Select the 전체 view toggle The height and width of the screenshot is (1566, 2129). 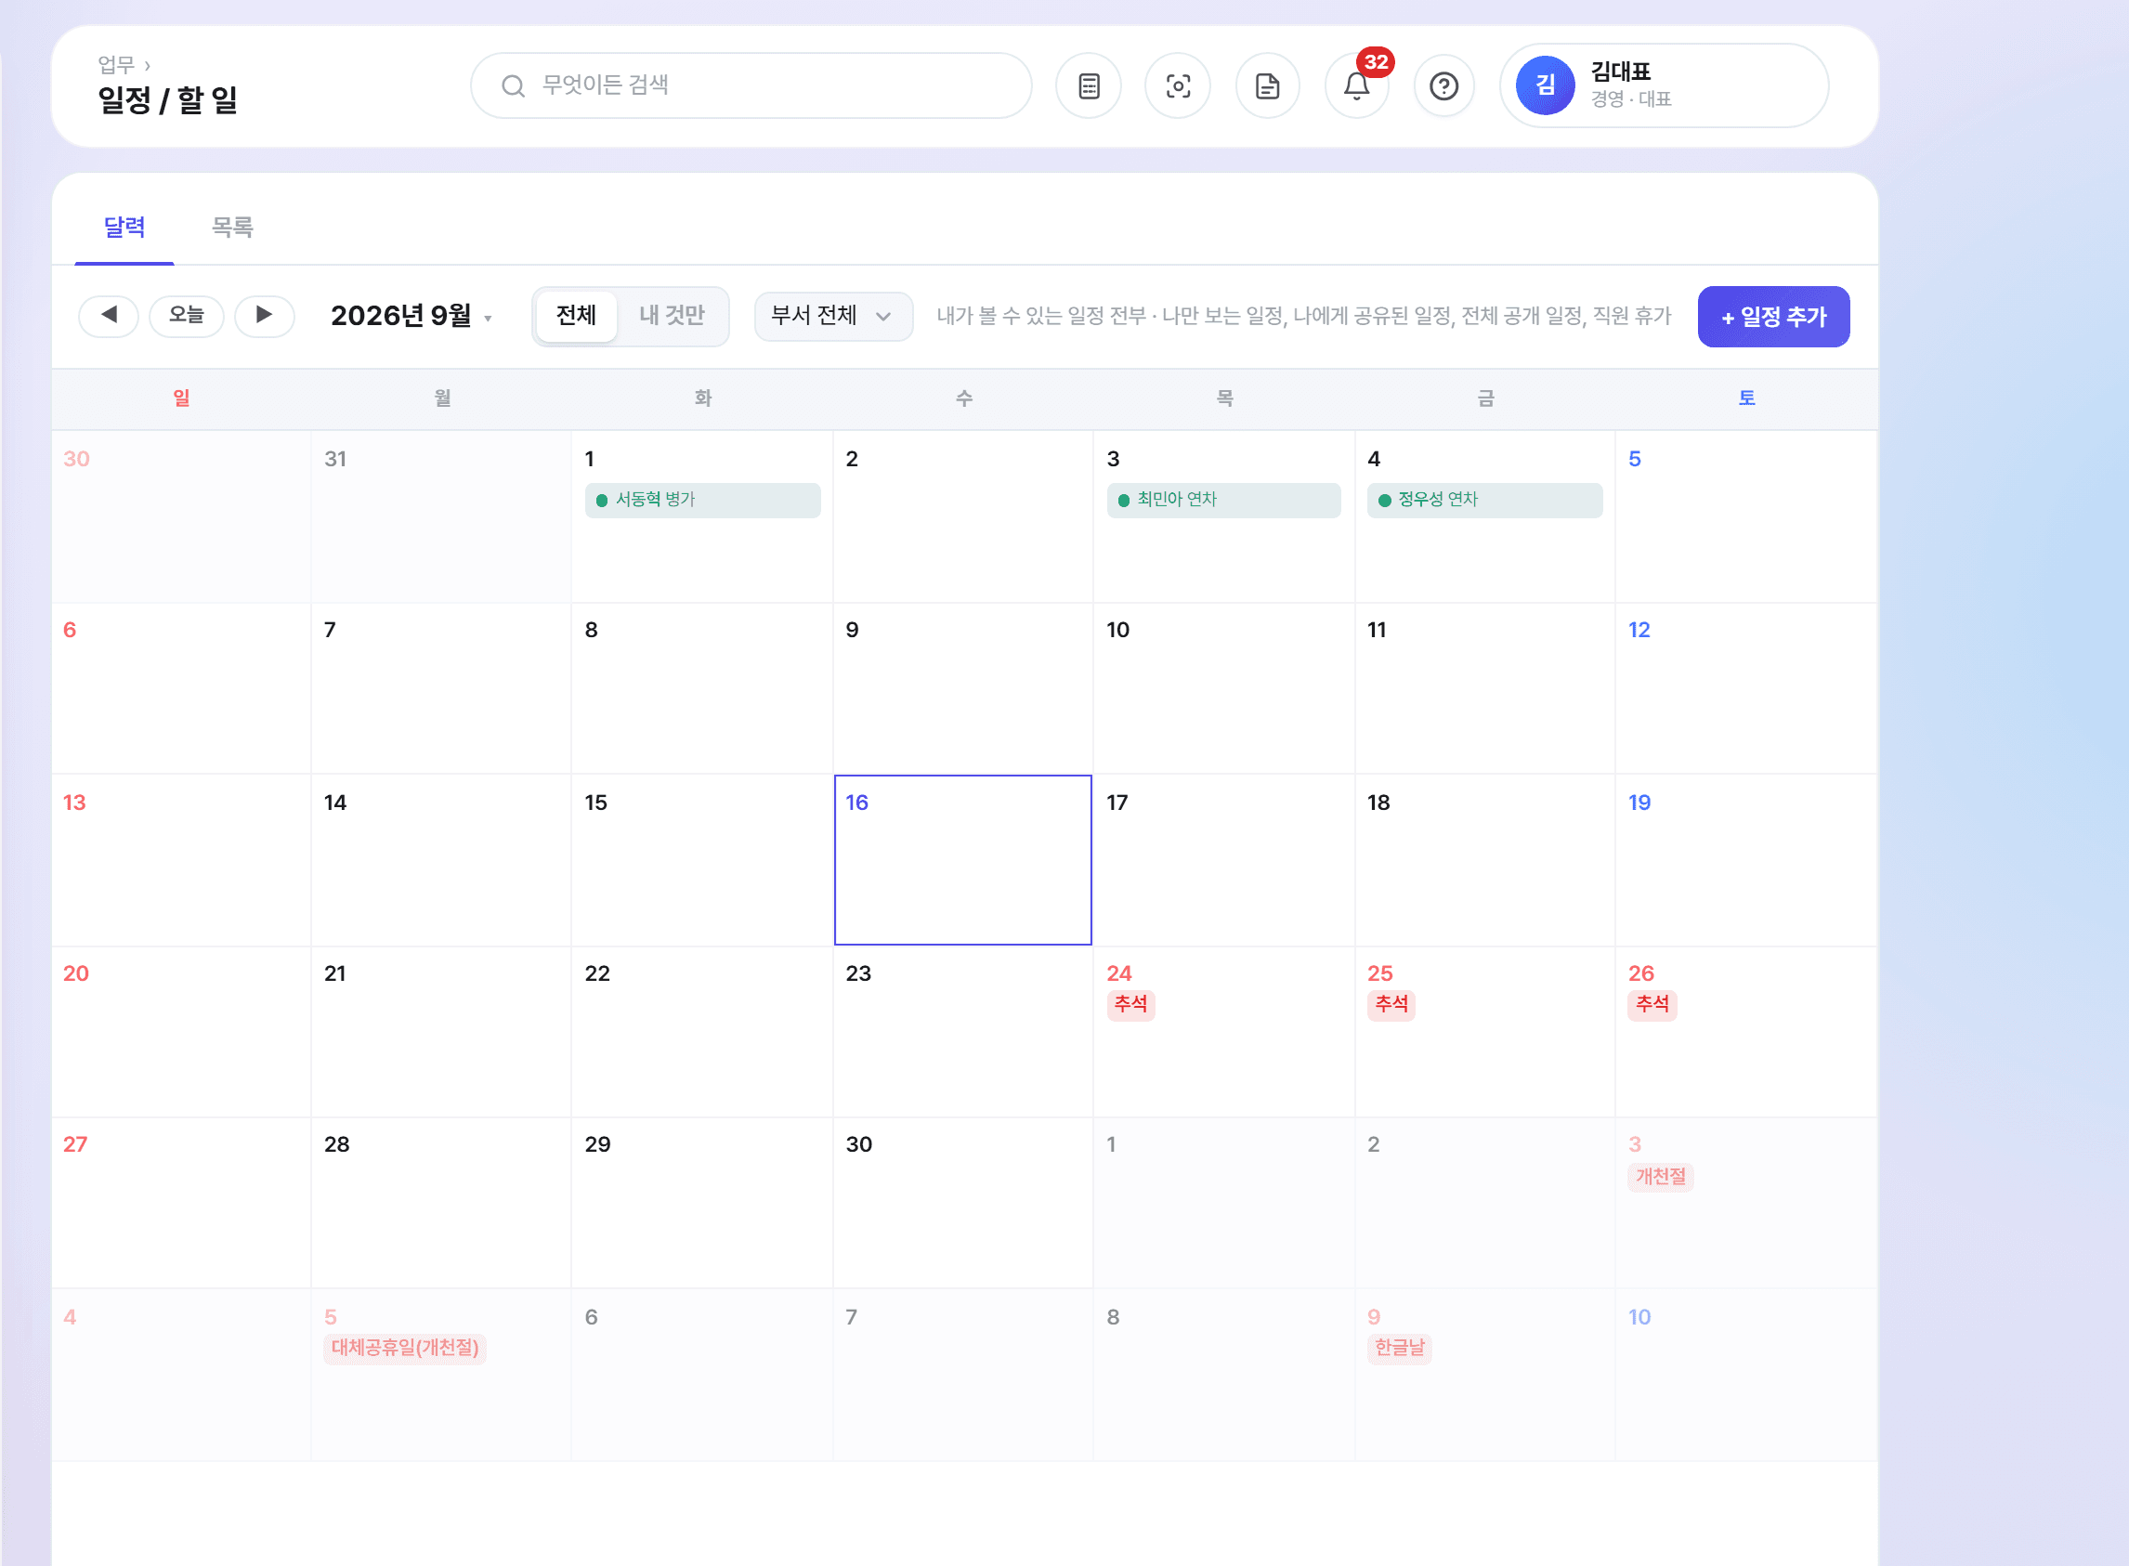click(576, 316)
